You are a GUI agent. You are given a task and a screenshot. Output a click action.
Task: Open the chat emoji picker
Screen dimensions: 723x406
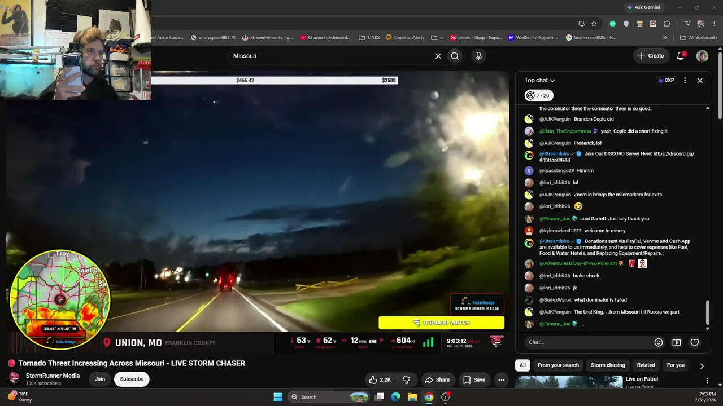tap(659, 342)
